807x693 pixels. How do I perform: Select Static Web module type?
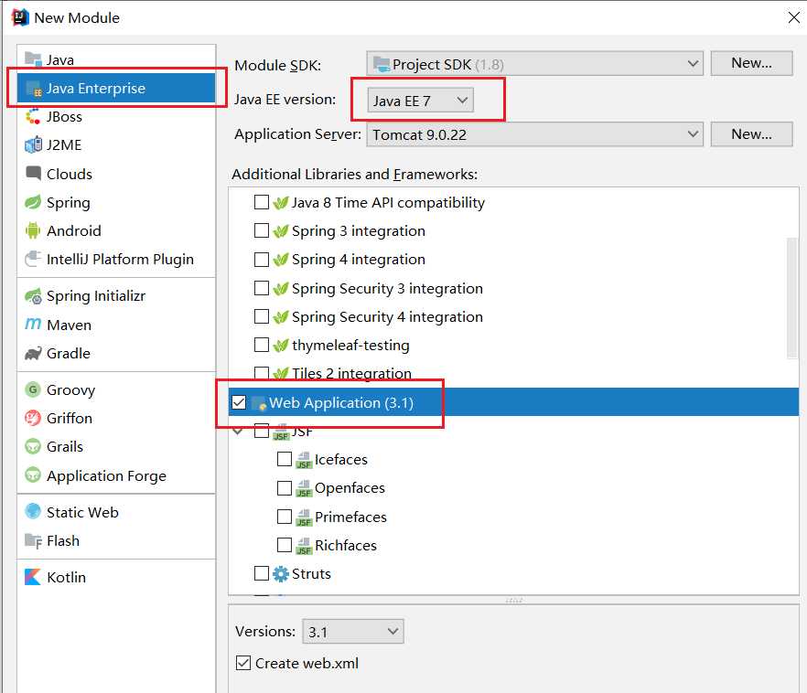116,513
